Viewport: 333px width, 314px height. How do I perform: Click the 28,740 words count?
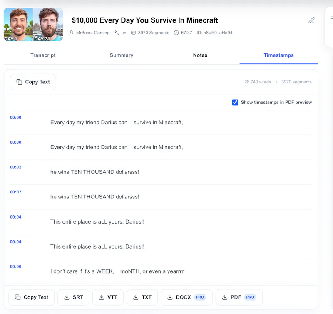[258, 82]
